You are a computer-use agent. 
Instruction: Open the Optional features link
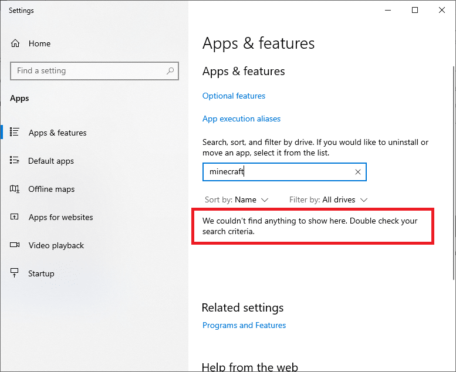234,96
